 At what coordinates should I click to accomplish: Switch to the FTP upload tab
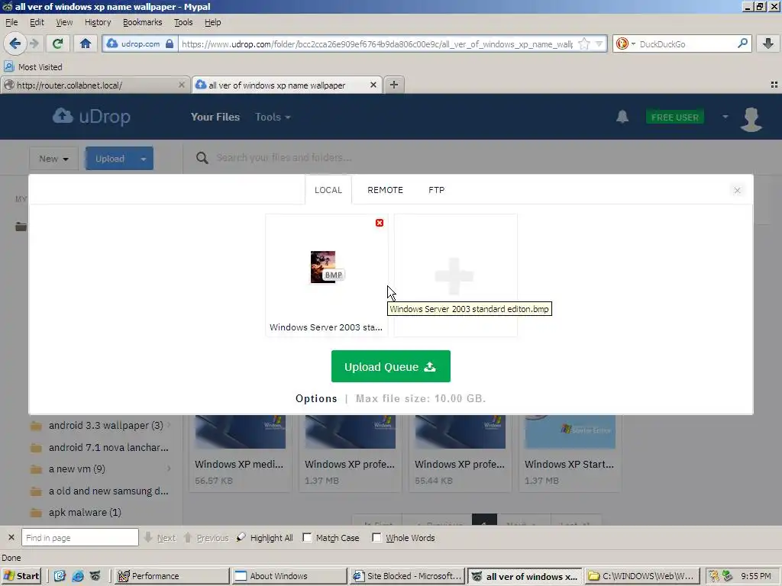[436, 190]
